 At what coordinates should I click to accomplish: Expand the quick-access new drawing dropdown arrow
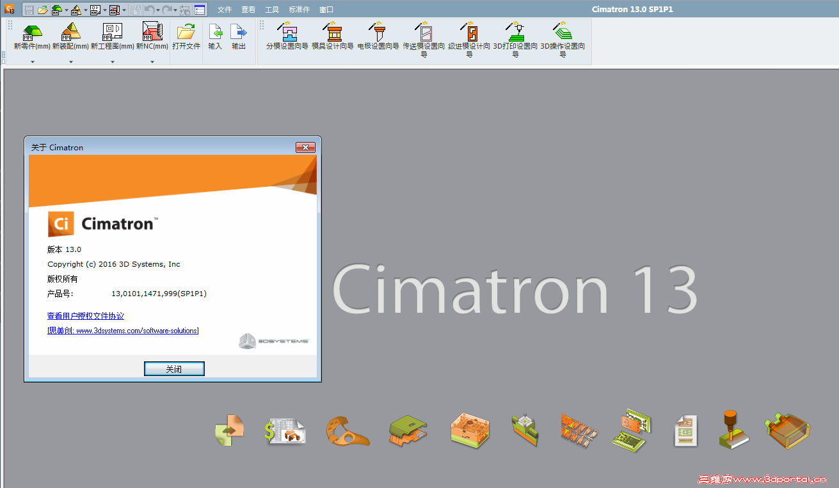(x=105, y=10)
